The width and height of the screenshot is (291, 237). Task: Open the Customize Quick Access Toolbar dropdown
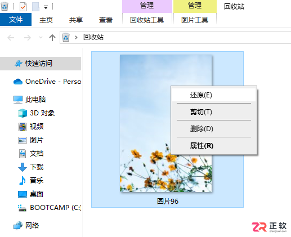coord(46,7)
